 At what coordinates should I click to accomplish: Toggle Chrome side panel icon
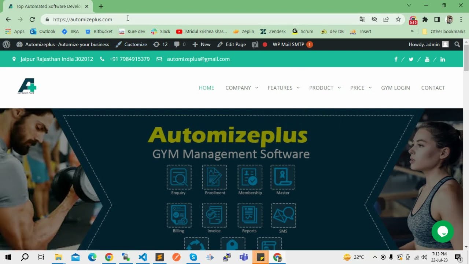(x=437, y=19)
